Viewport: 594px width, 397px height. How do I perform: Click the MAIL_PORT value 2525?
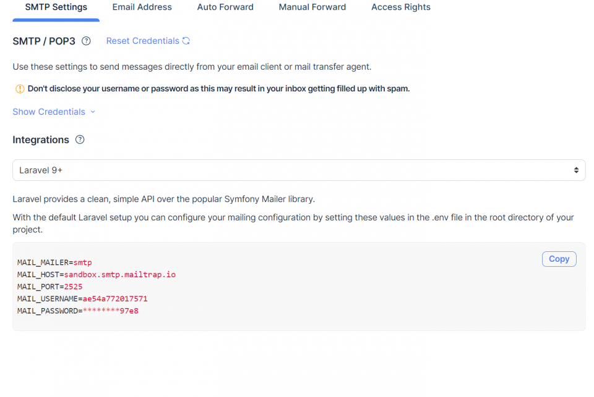[x=74, y=286]
